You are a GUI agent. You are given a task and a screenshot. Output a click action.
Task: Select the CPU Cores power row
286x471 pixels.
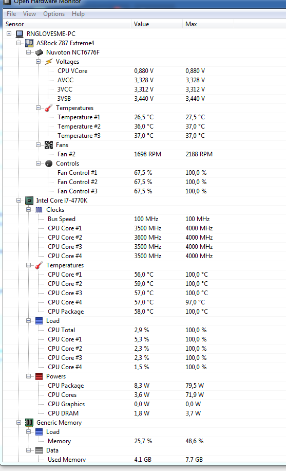click(x=145, y=395)
